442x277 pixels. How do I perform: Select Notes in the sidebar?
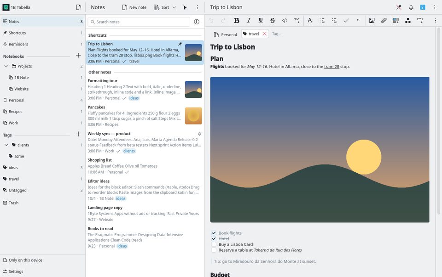(42, 22)
